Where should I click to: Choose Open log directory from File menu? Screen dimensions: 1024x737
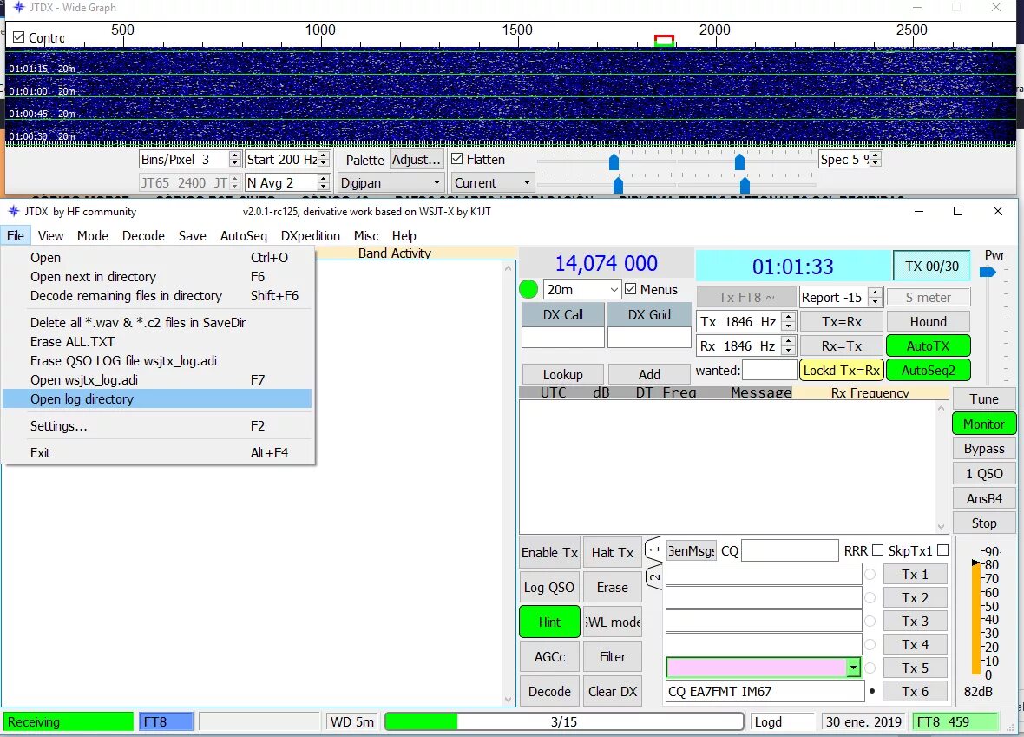(x=157, y=399)
